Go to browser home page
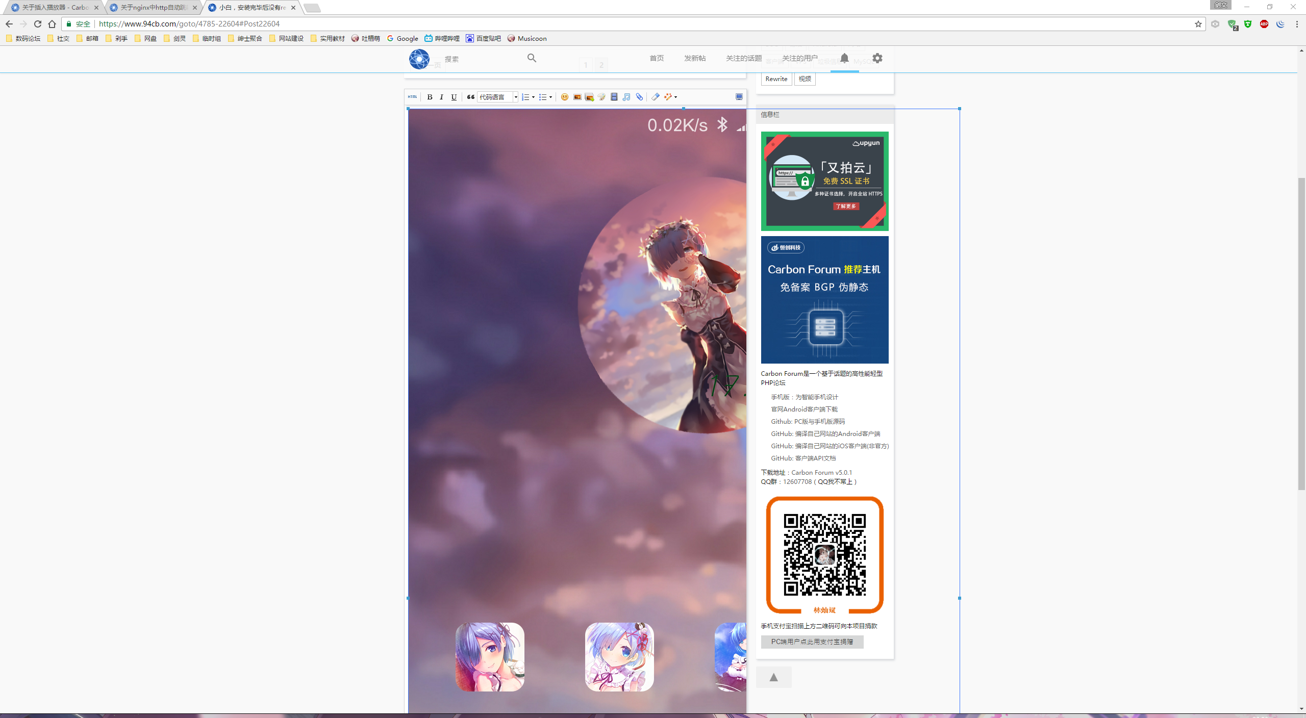 pyautogui.click(x=52, y=24)
